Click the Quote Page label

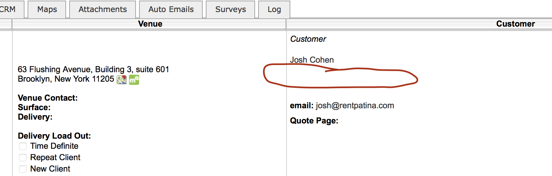click(314, 121)
